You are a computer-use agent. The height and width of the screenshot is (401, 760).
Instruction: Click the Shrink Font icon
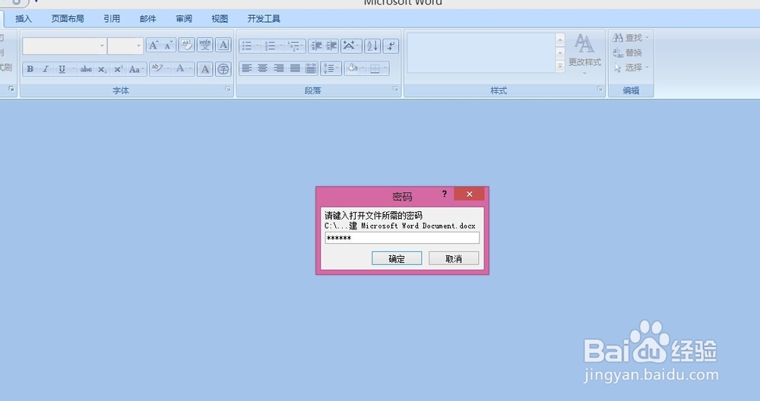tap(168, 46)
